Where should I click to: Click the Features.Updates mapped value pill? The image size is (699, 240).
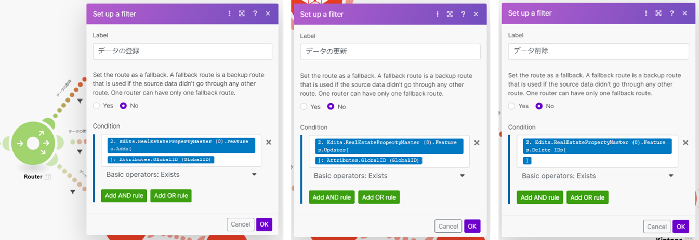pyautogui.click(x=389, y=147)
